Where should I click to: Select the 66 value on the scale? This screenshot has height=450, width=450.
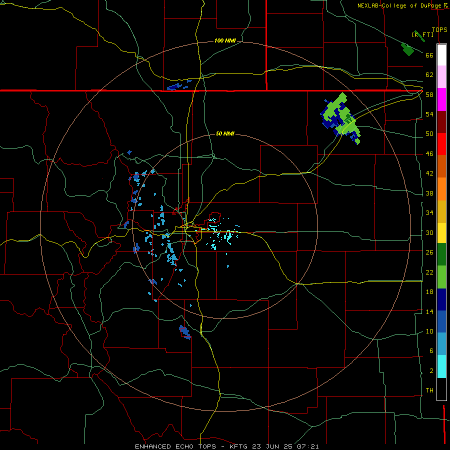point(429,55)
